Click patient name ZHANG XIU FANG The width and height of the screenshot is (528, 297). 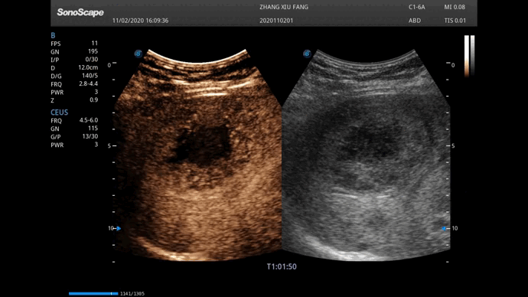tap(284, 7)
